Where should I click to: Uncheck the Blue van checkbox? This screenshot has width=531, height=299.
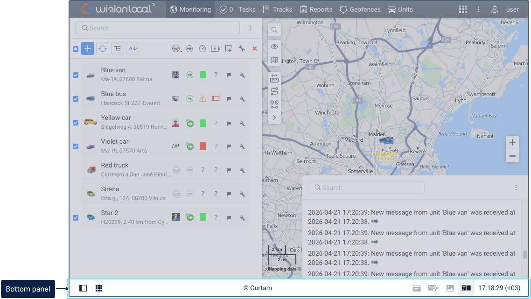tap(76, 75)
